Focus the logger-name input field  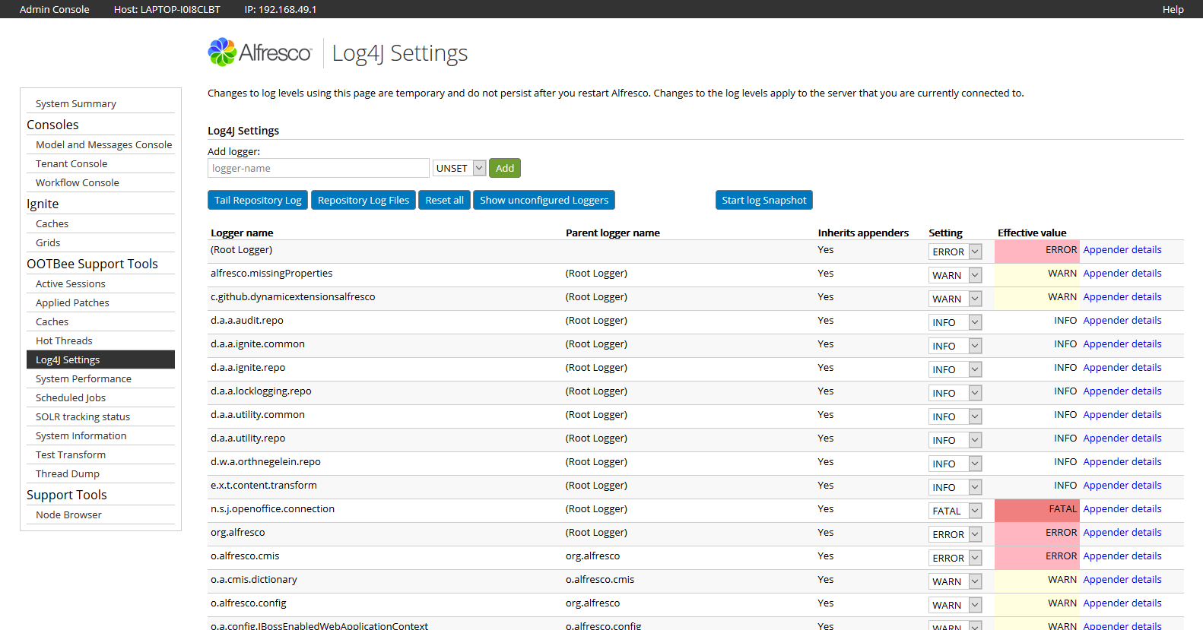tap(318, 168)
